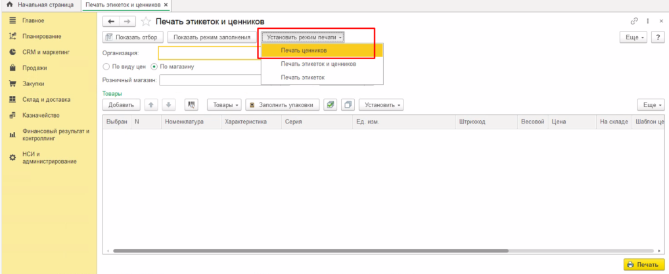The image size is (669, 274).
Task: Copy link using the chain icon
Action: coord(634,22)
